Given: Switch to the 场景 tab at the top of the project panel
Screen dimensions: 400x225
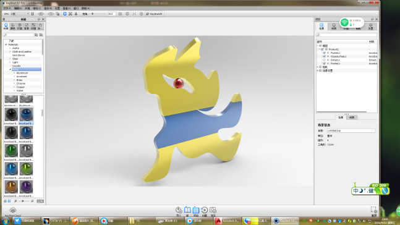Looking at the screenshot, I should [x=321, y=27].
